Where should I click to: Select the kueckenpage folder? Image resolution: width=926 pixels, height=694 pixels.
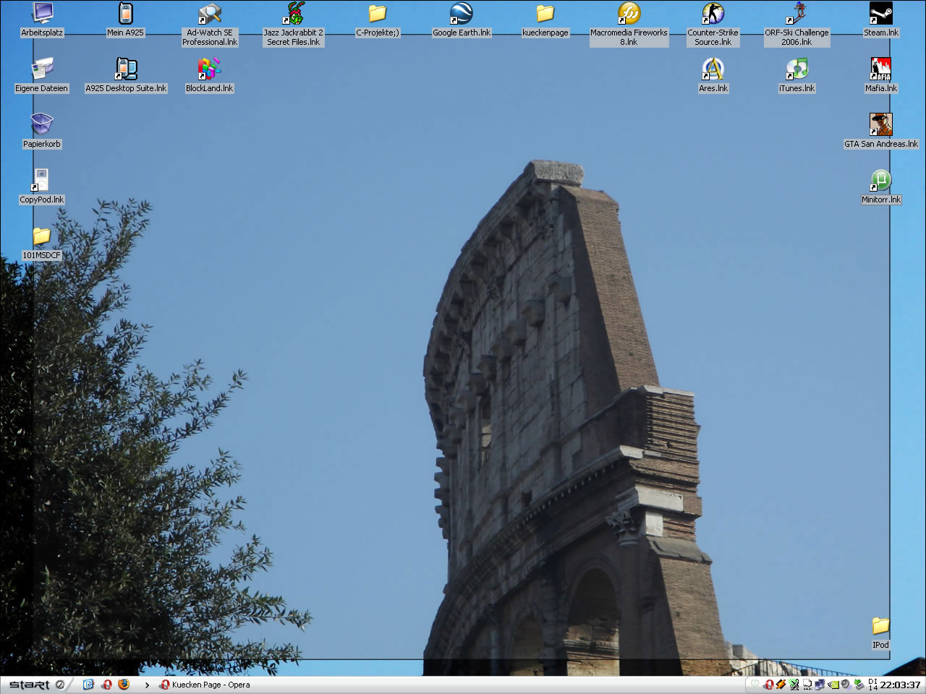[545, 14]
